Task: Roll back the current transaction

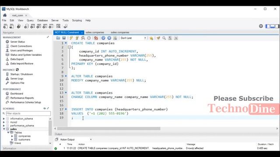Action: [x=109, y=38]
